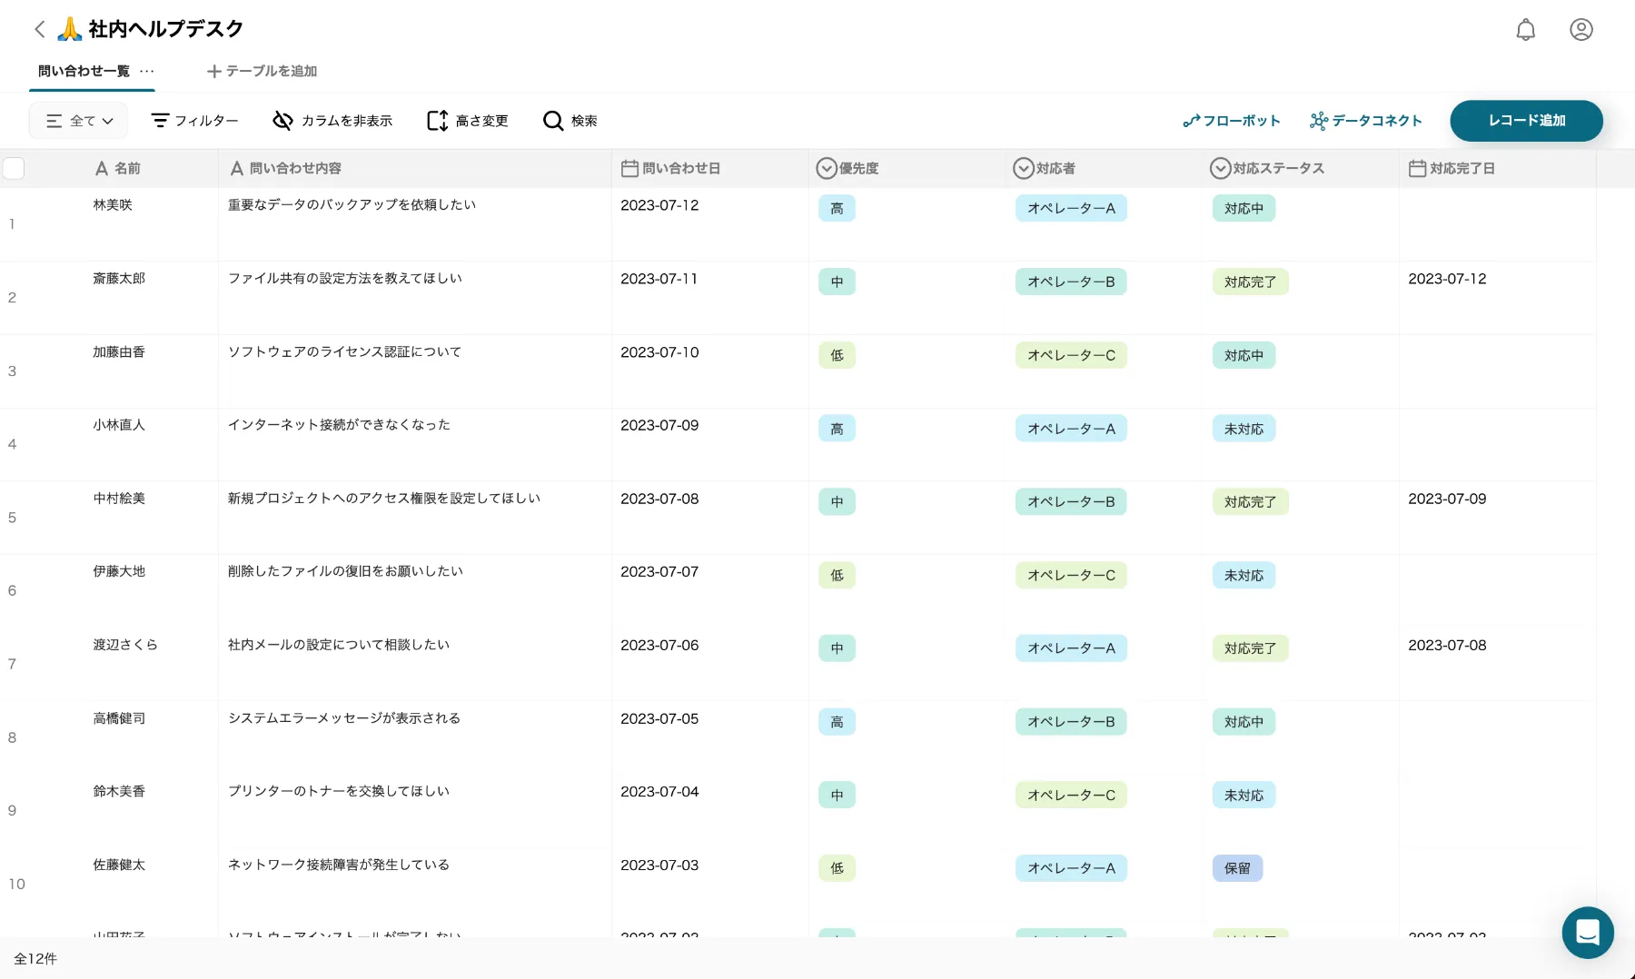Open the 対応者 column header dropdown

(x=1023, y=168)
